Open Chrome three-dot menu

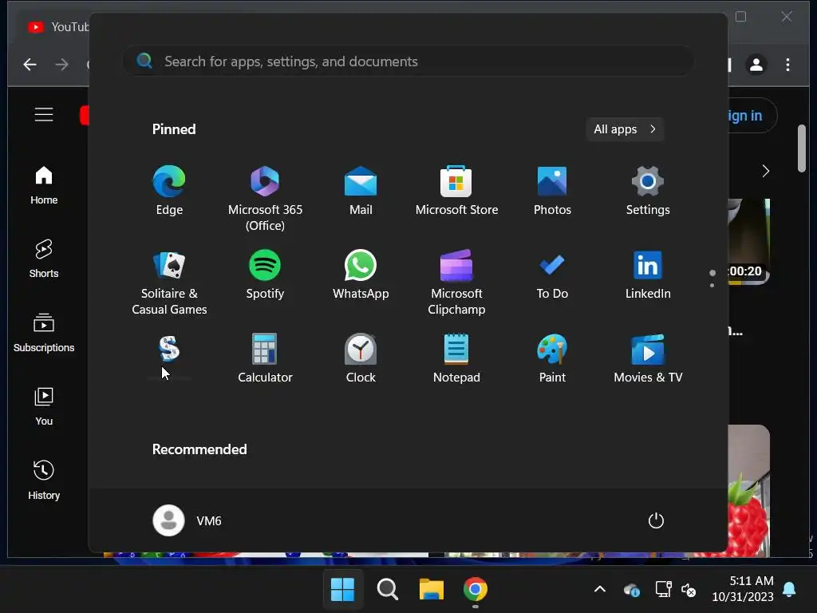pos(787,65)
